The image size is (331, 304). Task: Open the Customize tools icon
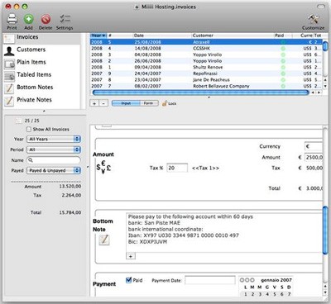(x=313, y=19)
